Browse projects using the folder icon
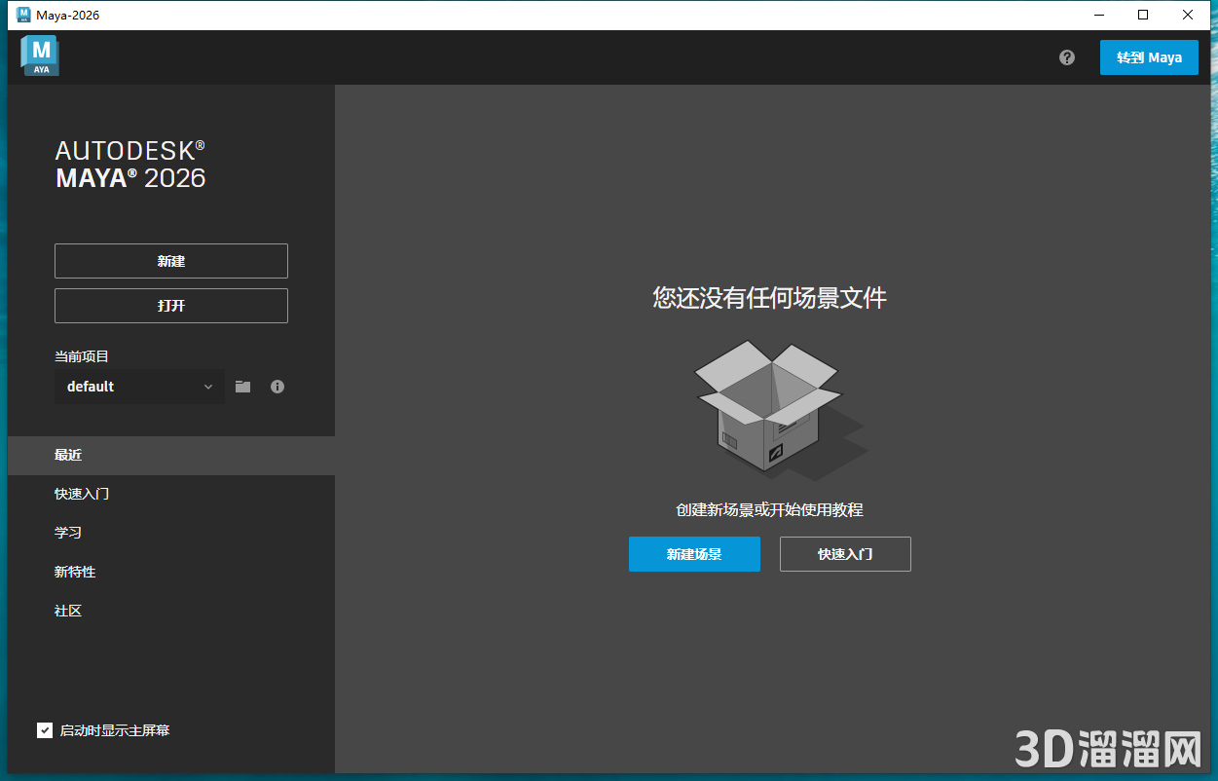This screenshot has height=781, width=1218. (242, 386)
